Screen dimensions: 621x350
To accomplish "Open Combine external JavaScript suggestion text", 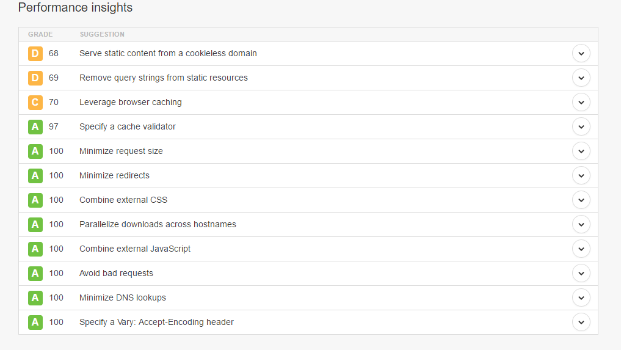I will [135, 249].
